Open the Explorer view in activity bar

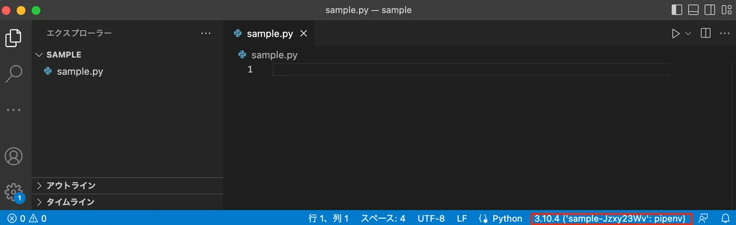[13, 38]
